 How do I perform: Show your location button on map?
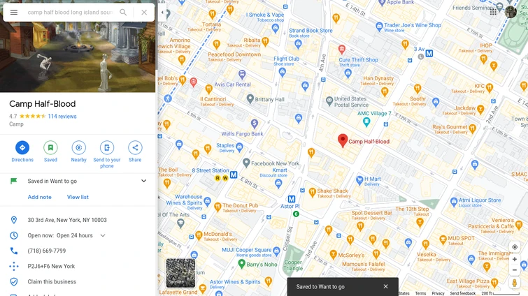point(515,247)
